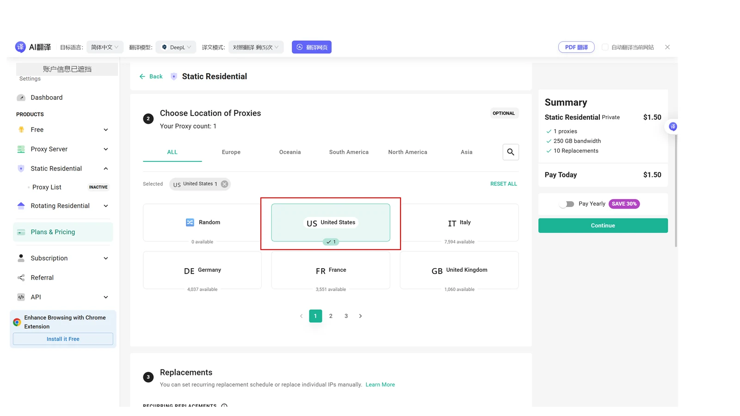Screen dimensions: 740x416
Task: Switch to the South America tab
Action: pyautogui.click(x=349, y=152)
